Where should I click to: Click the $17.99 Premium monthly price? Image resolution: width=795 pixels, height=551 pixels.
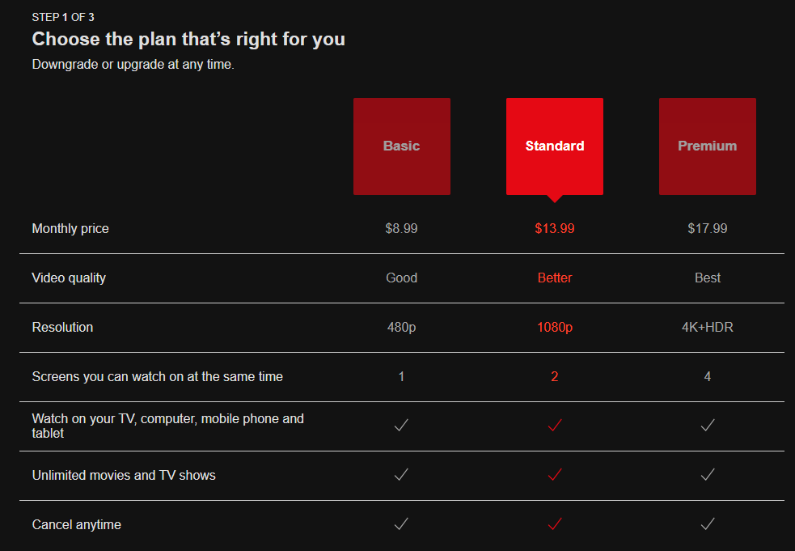(x=707, y=228)
